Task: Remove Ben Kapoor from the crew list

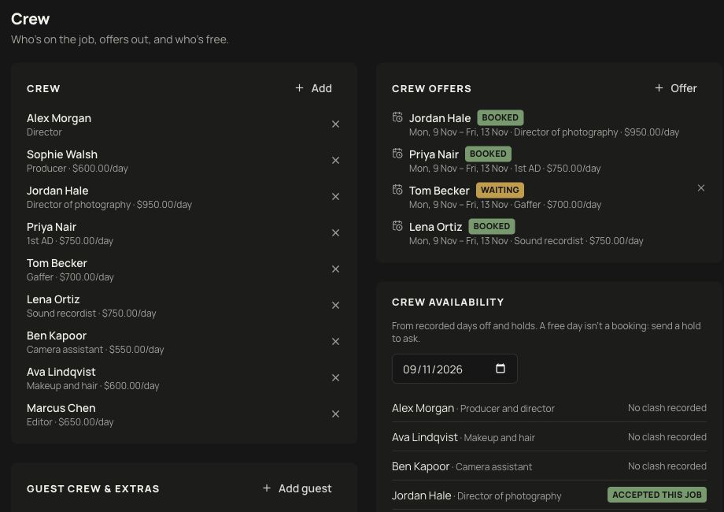Action: [336, 342]
